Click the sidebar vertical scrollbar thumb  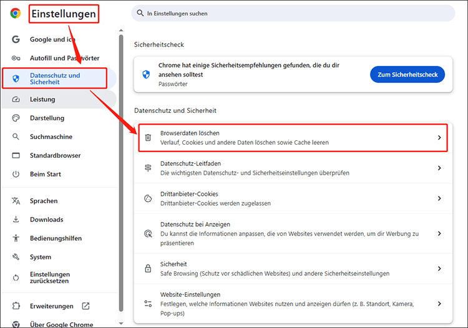tap(121, 173)
